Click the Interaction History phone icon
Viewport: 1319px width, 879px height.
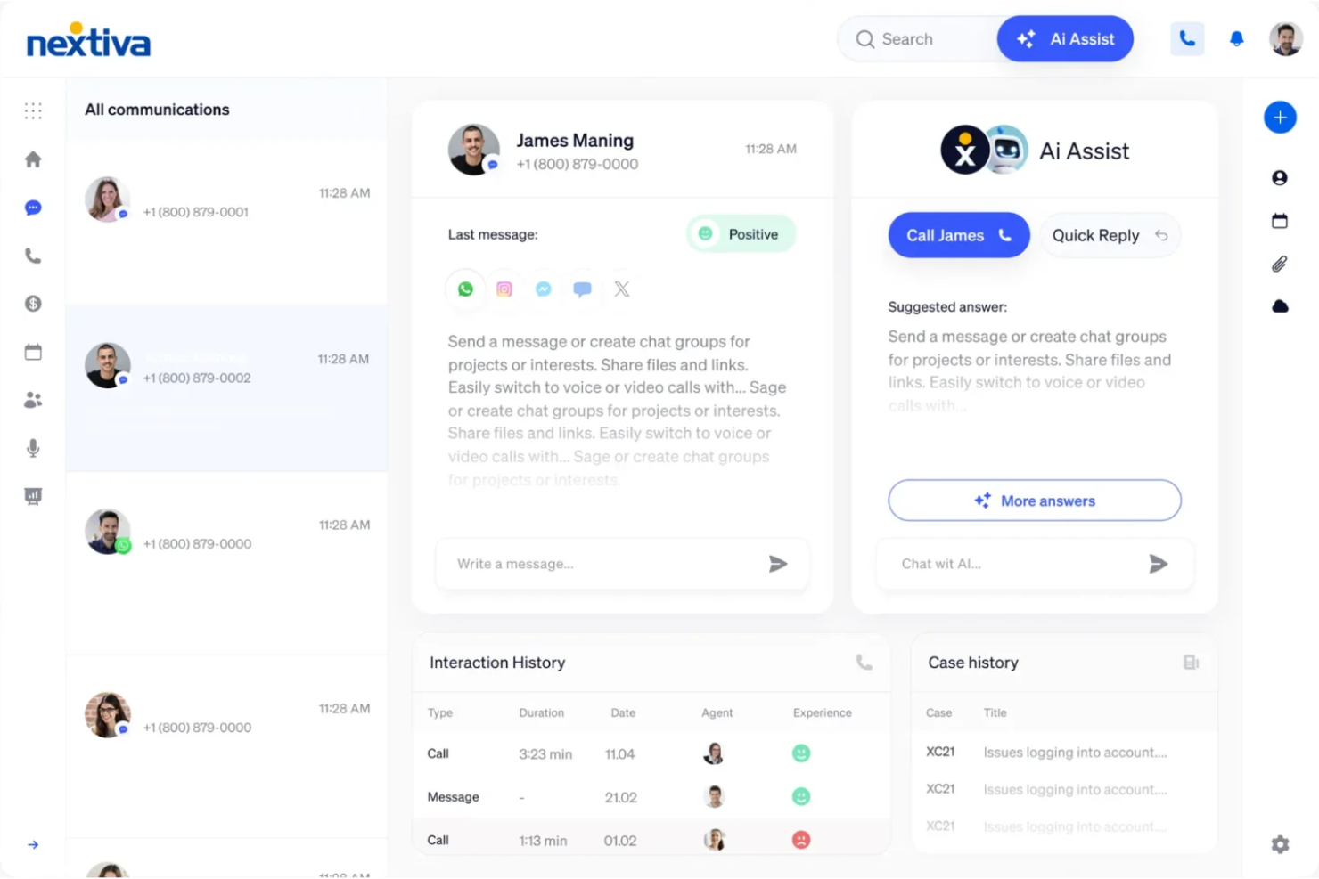864,663
